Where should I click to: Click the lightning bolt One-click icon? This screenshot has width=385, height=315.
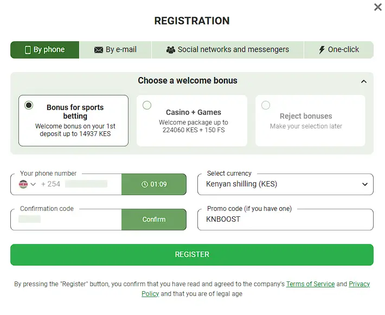(322, 50)
